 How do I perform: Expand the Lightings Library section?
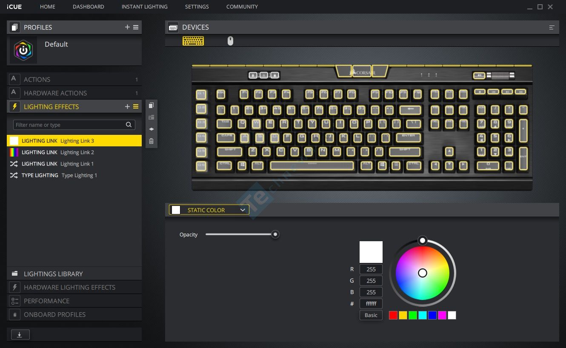click(74, 274)
